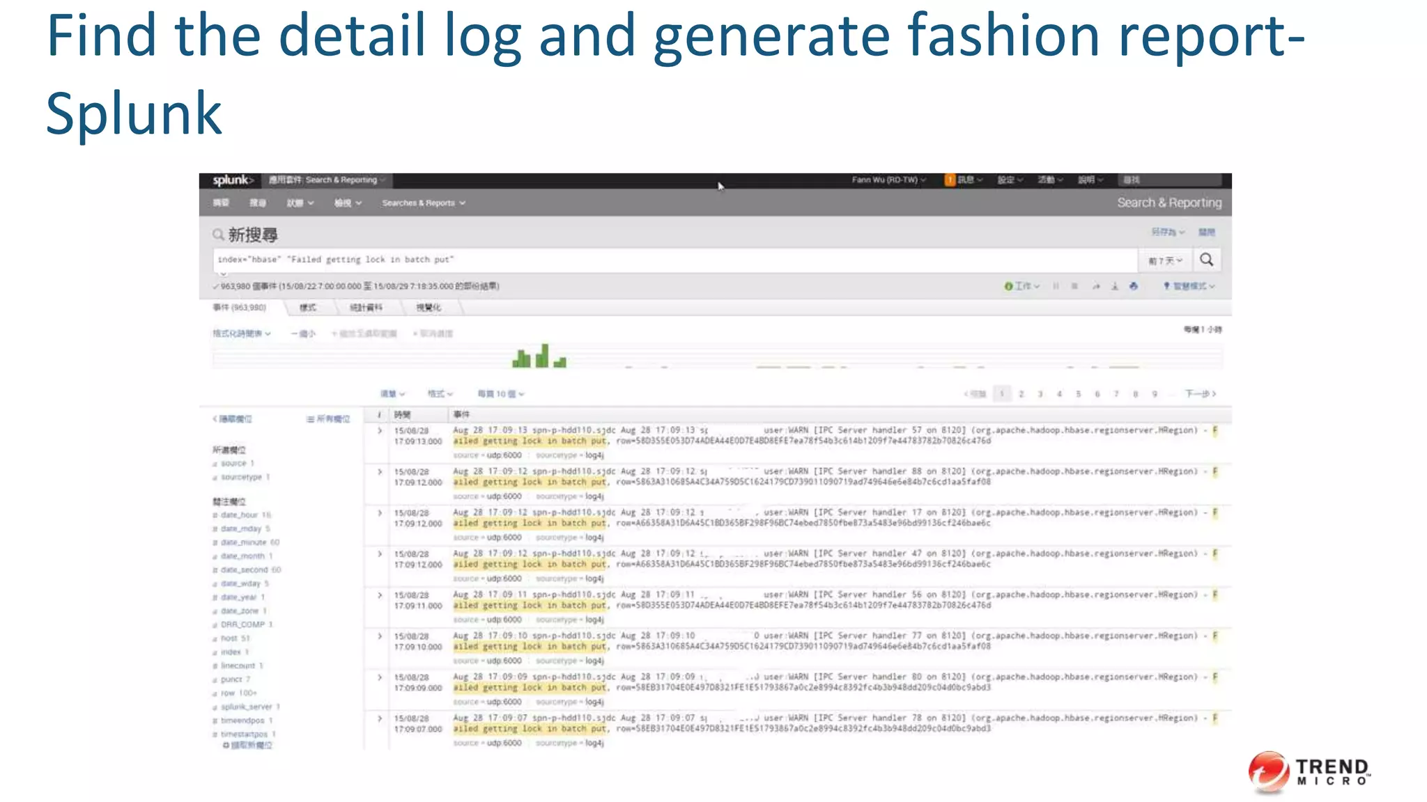Click inside the search query box
1427x802 pixels.
(x=674, y=260)
